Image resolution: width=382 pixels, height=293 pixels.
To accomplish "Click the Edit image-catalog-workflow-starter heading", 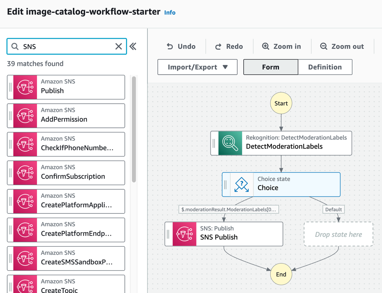I will 84,12.
